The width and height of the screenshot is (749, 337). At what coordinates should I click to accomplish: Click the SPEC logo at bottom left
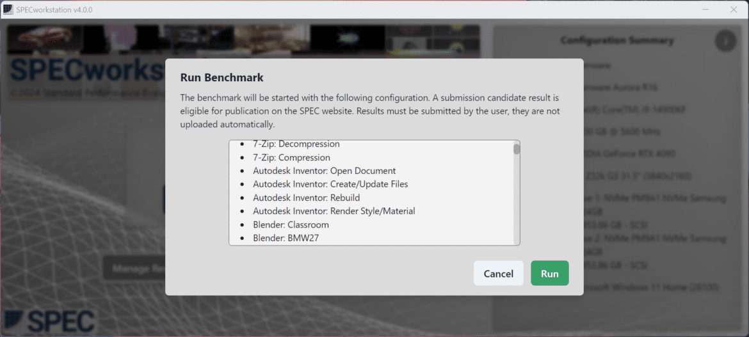pyautogui.click(x=50, y=321)
